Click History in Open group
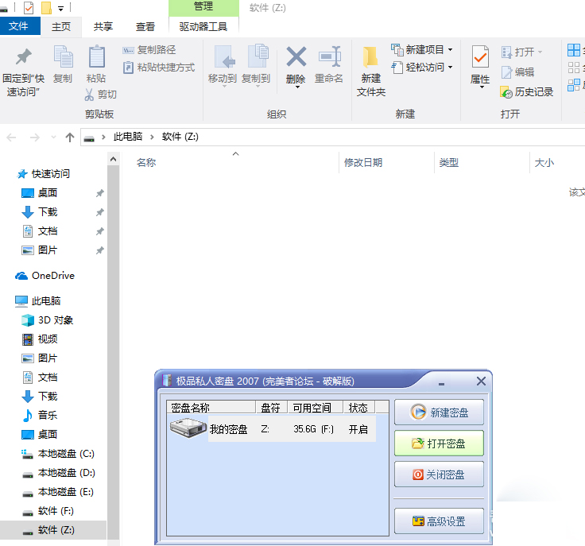This screenshot has height=546, width=585. point(526,91)
